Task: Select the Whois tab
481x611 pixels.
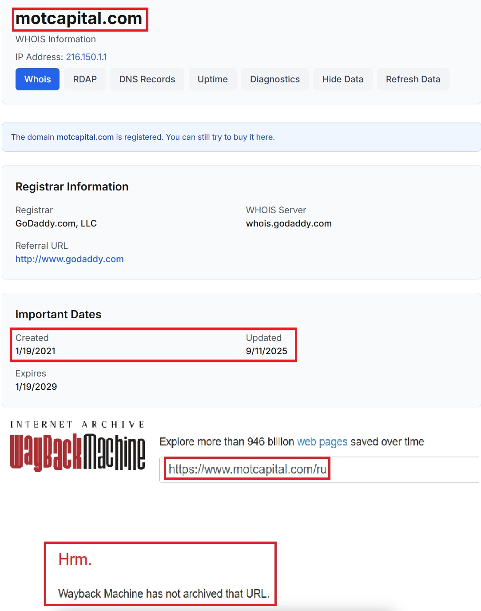Action: (x=37, y=79)
